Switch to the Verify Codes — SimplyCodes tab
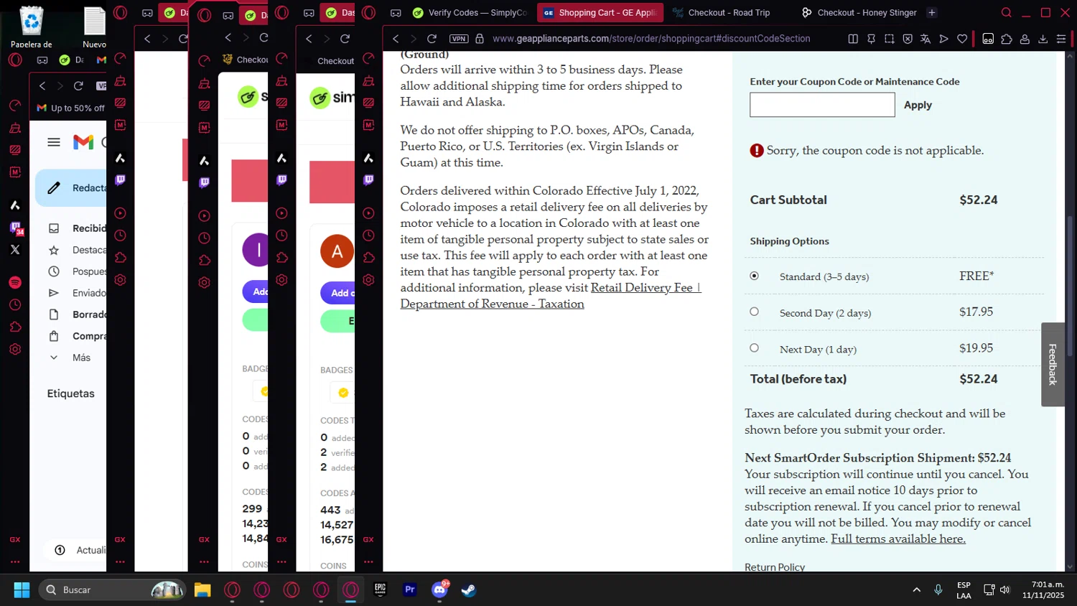Viewport: 1077px width, 606px height. point(469,12)
